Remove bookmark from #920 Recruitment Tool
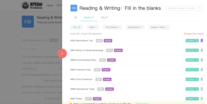Viewport: 207px width, 104px height. (x=202, y=41)
